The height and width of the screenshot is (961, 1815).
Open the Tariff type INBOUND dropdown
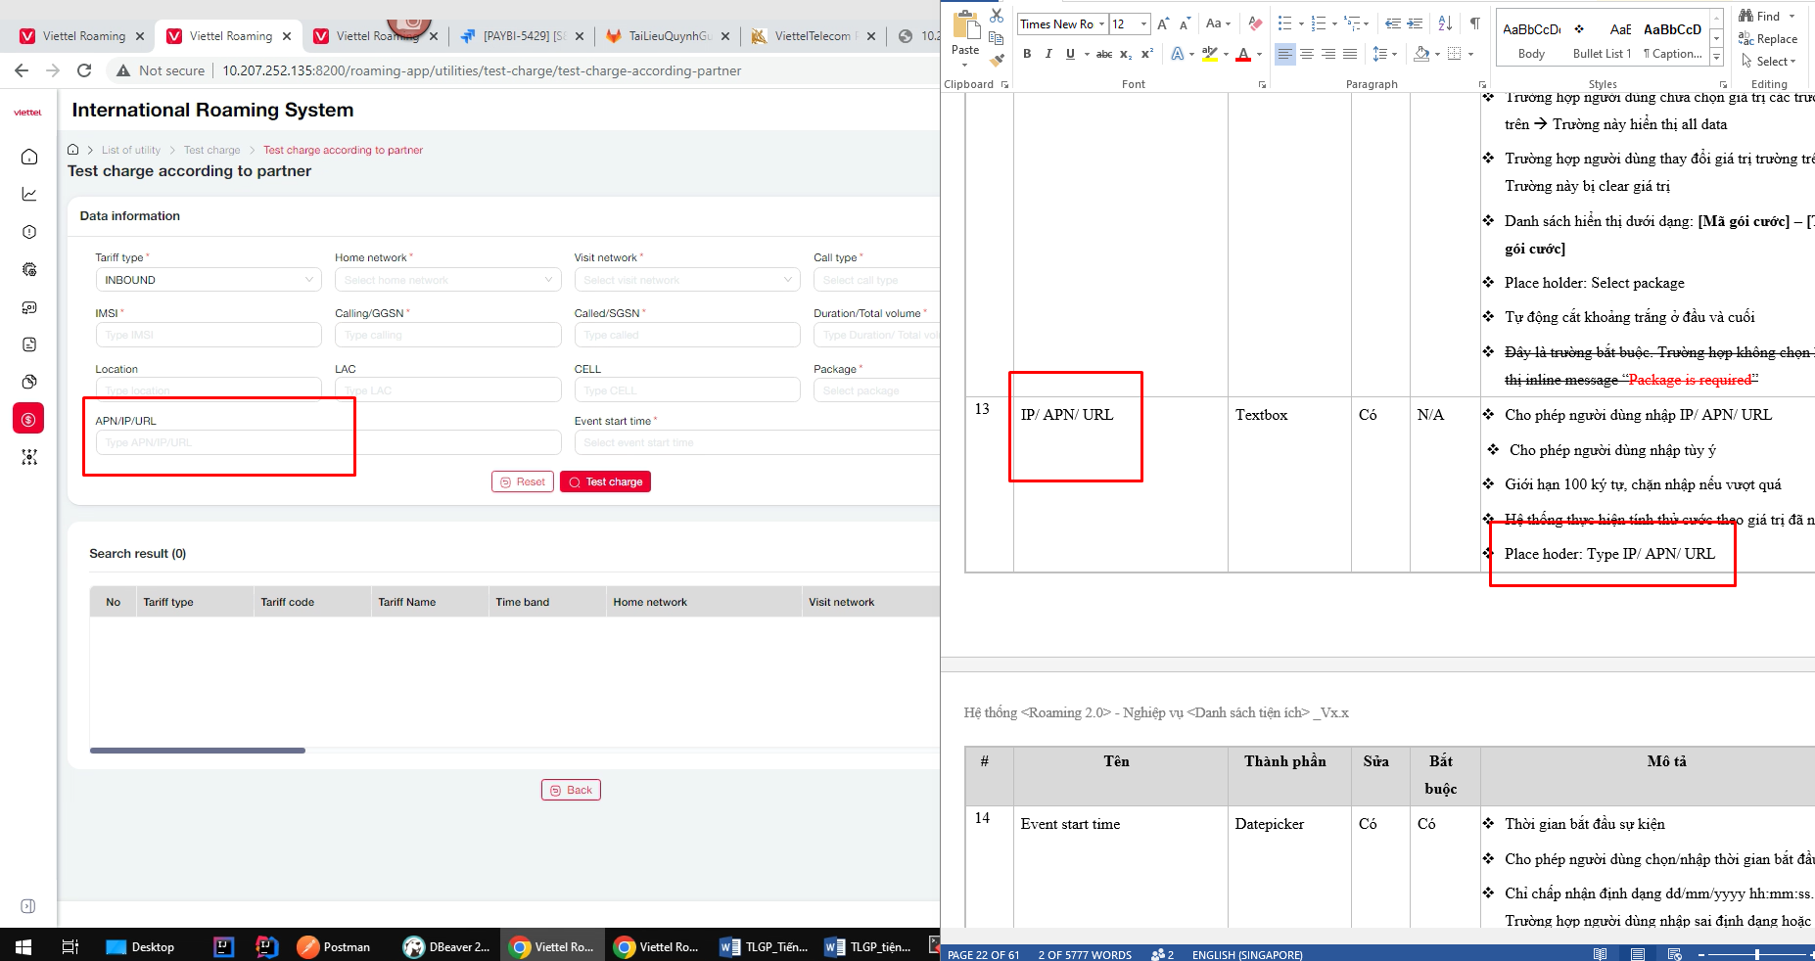click(x=208, y=280)
